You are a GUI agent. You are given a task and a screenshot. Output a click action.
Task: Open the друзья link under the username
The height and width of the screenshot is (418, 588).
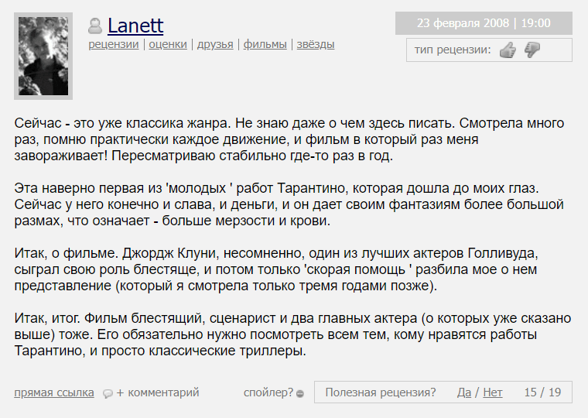[x=215, y=44]
